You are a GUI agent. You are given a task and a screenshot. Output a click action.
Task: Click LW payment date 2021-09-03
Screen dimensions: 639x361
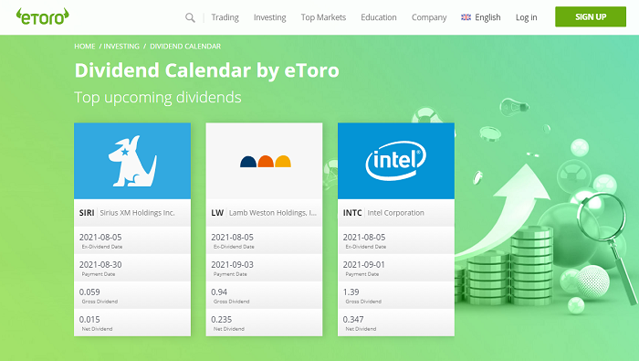[232, 264]
